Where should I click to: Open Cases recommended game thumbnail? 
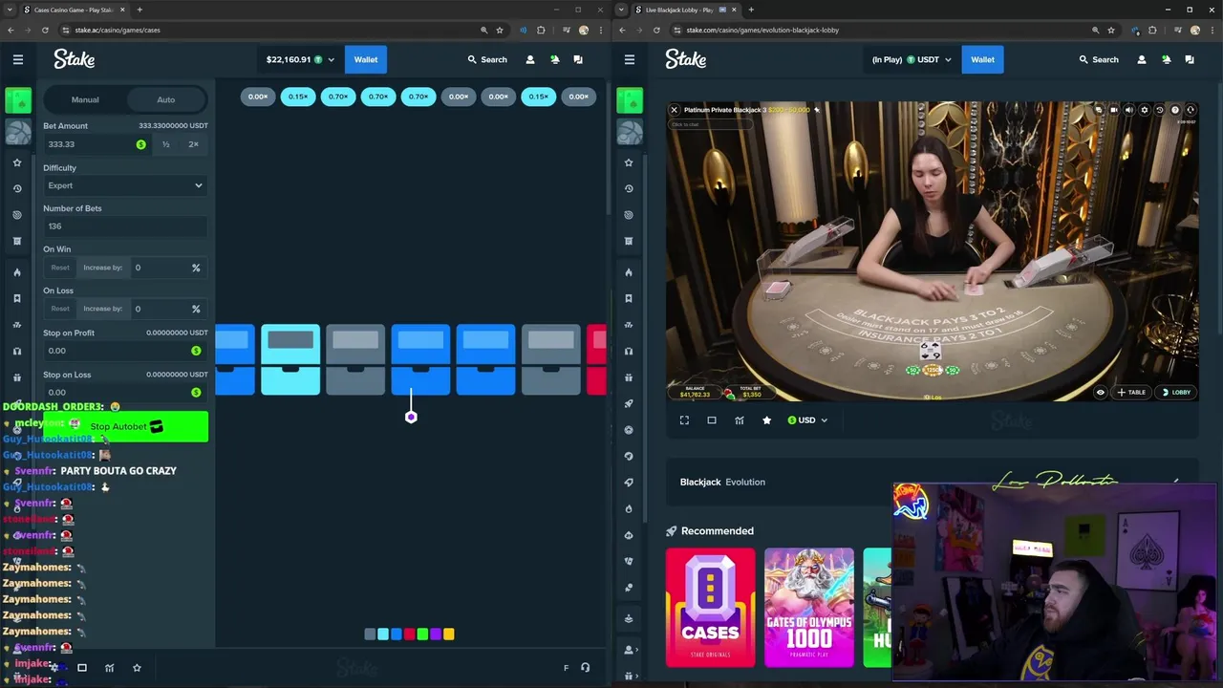coord(710,607)
